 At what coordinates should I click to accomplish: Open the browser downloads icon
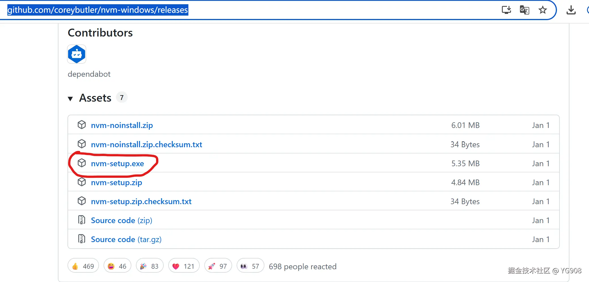pos(571,10)
